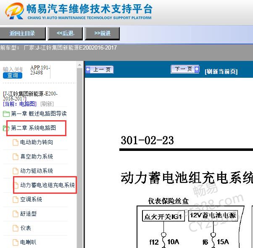Click document icon beside 电喇叭

[16, 243]
